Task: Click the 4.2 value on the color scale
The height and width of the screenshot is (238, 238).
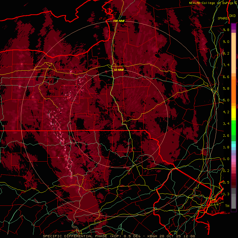Action: 226,112
